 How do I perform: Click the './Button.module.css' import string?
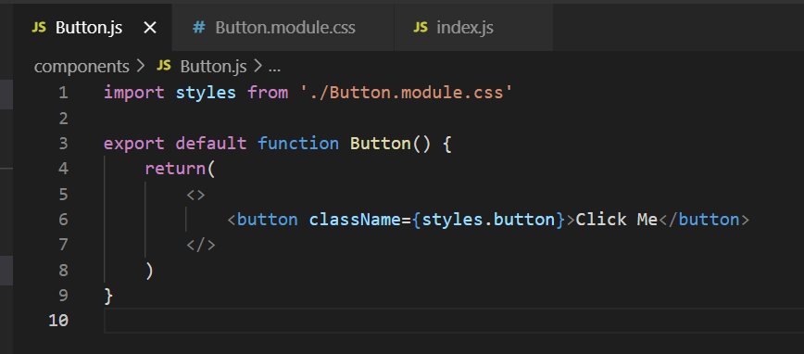click(406, 93)
